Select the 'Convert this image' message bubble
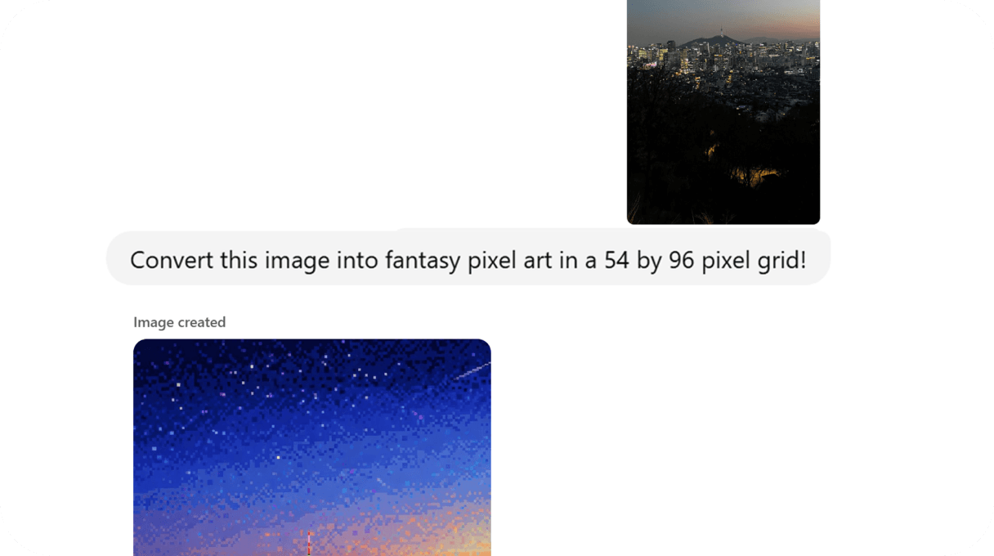Image resolution: width=994 pixels, height=556 pixels. point(468,258)
